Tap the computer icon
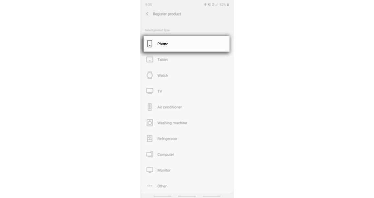The height and width of the screenshot is (198, 374). click(149, 154)
